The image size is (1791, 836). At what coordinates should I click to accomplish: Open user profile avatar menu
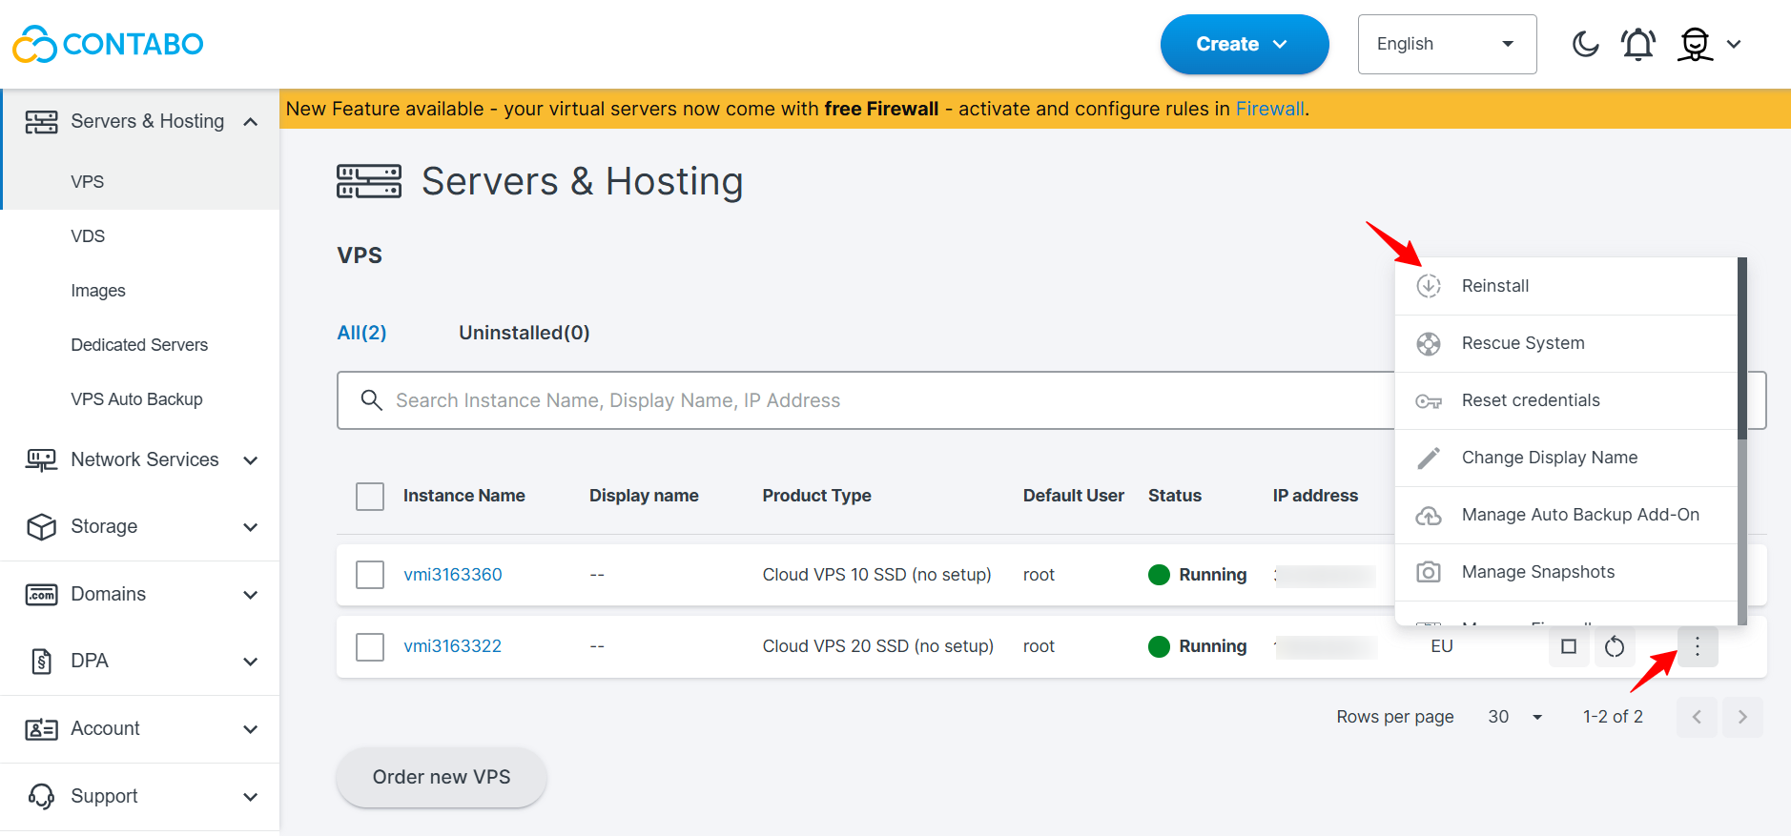1696,44
